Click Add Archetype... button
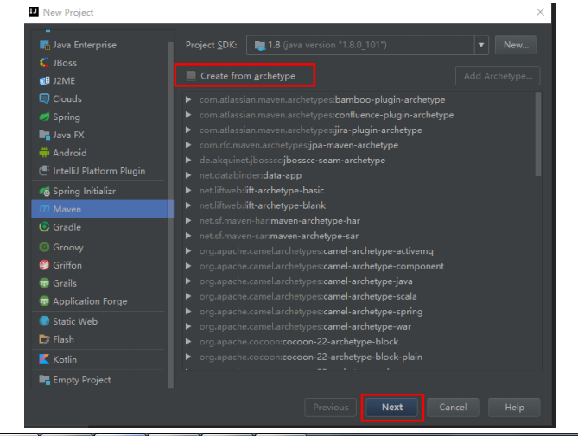Viewport: 578px width, 436px height. click(x=498, y=76)
